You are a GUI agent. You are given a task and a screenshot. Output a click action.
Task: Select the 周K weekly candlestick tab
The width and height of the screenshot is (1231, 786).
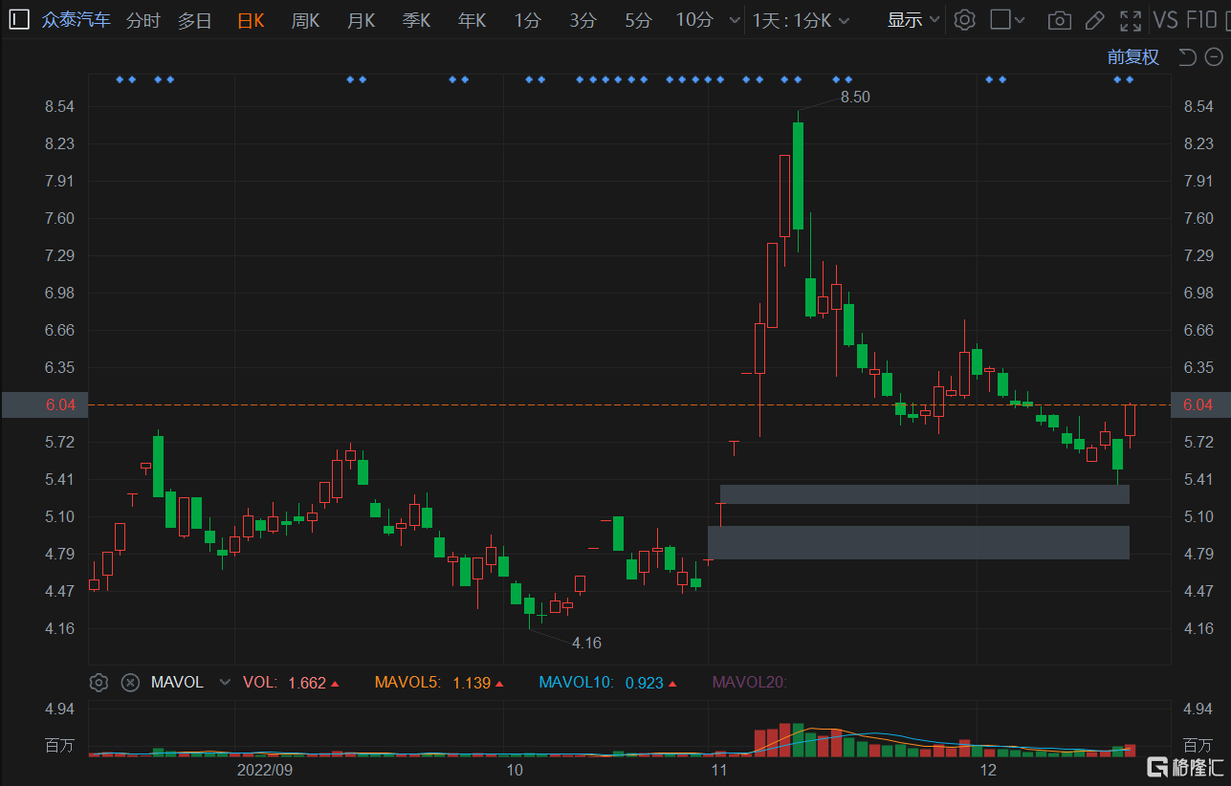click(x=306, y=20)
